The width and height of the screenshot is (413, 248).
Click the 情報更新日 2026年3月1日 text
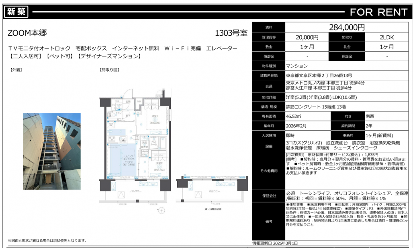pyautogui.click(x=275, y=243)
